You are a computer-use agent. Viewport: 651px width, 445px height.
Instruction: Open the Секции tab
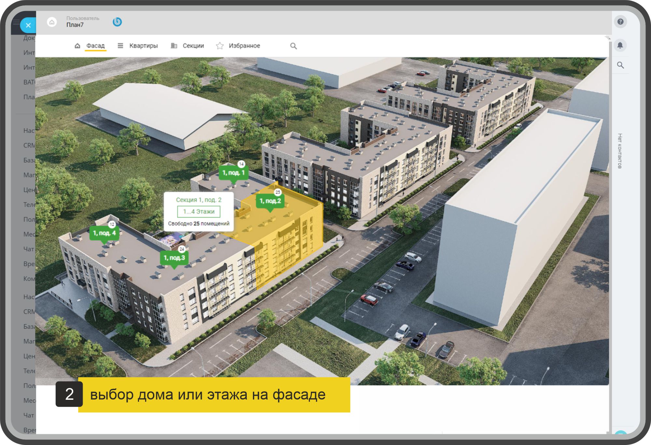(x=193, y=46)
